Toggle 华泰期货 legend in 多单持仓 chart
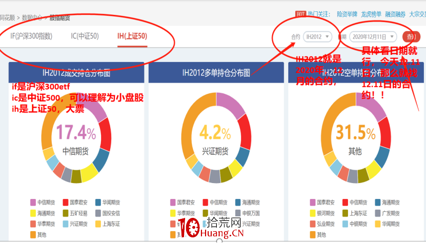Image resolution: width=426 pixels, height=243 pixels. tap(182, 213)
